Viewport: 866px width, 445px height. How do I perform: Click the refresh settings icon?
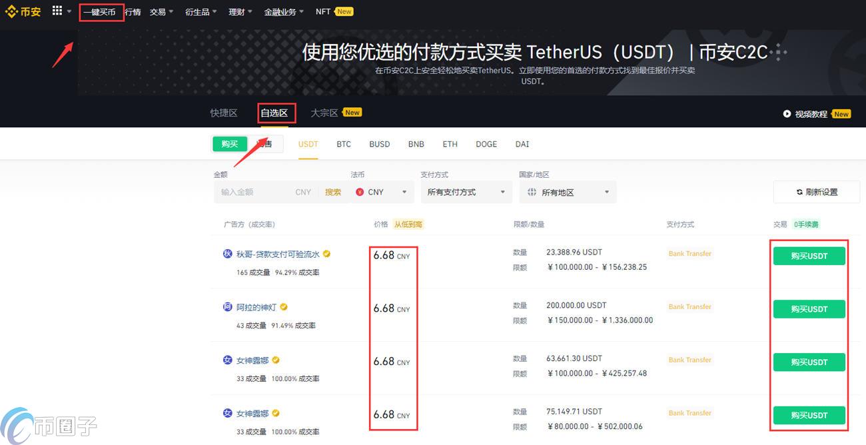[x=799, y=192]
